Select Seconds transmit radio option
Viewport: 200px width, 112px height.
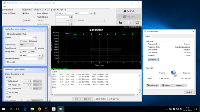pyautogui.click(x=30, y=41)
